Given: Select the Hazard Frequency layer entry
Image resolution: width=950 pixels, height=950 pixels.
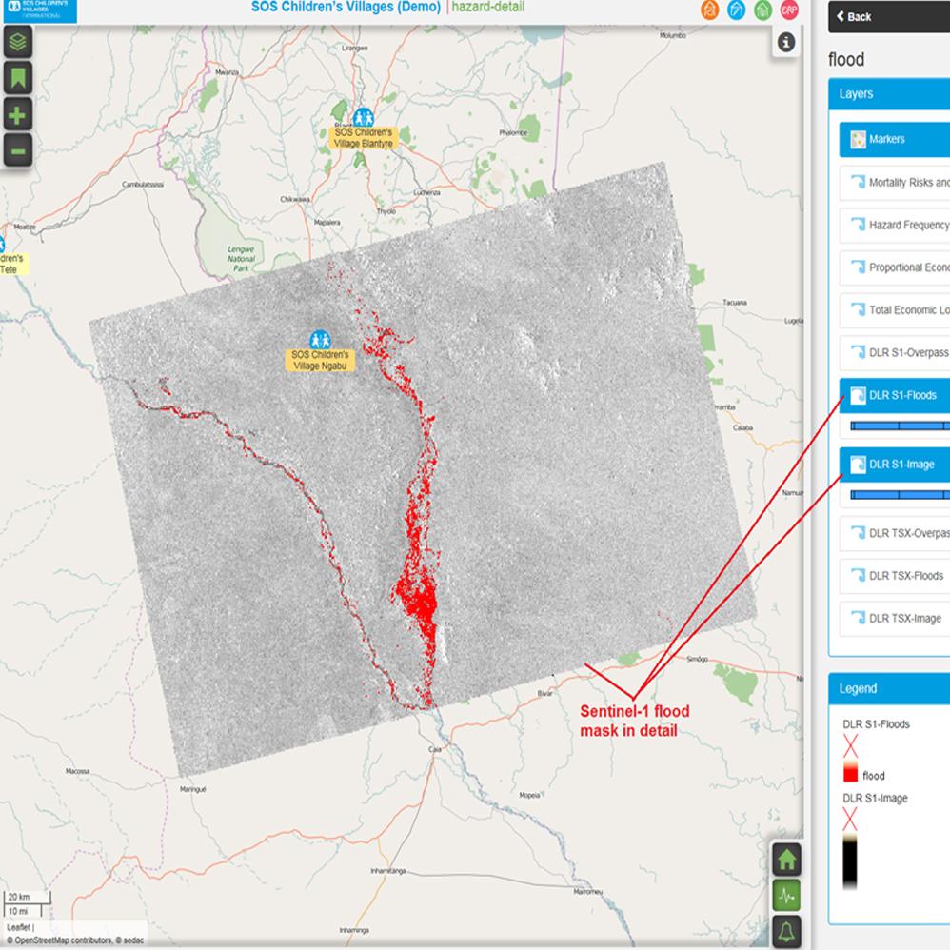Looking at the screenshot, I should point(895,226).
